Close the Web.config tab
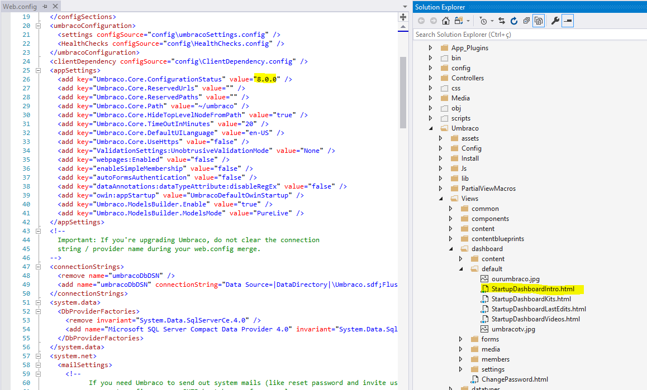Viewport: 647px width, 390px height. pos(55,6)
